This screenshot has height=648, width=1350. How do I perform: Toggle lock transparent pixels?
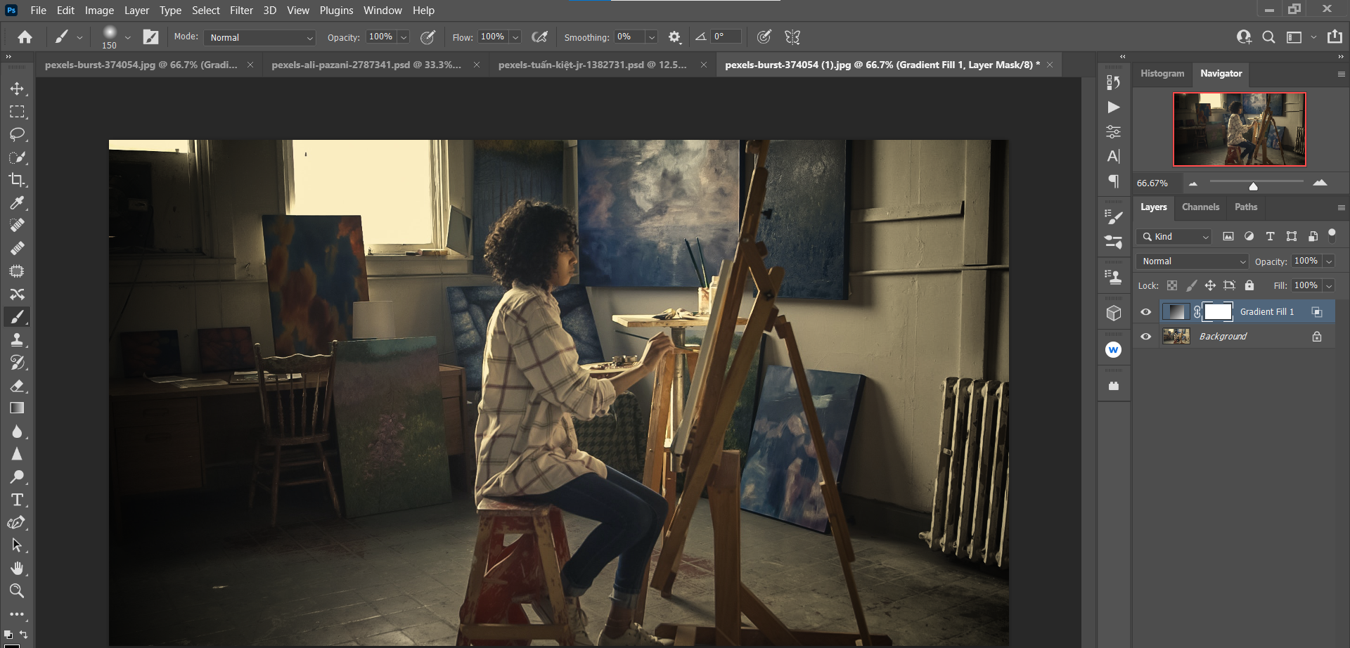pos(1172,285)
